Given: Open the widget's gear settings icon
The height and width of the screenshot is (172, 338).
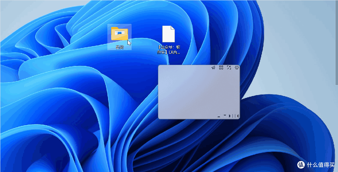Looking at the screenshot, I should (237, 67).
